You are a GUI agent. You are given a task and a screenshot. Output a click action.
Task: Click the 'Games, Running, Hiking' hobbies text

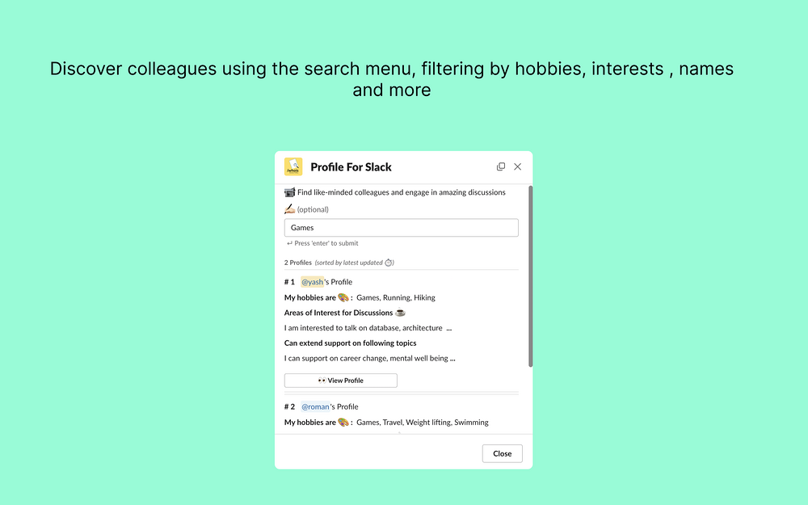(x=396, y=298)
